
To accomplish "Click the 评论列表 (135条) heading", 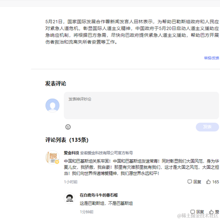I will pos(67,140).
